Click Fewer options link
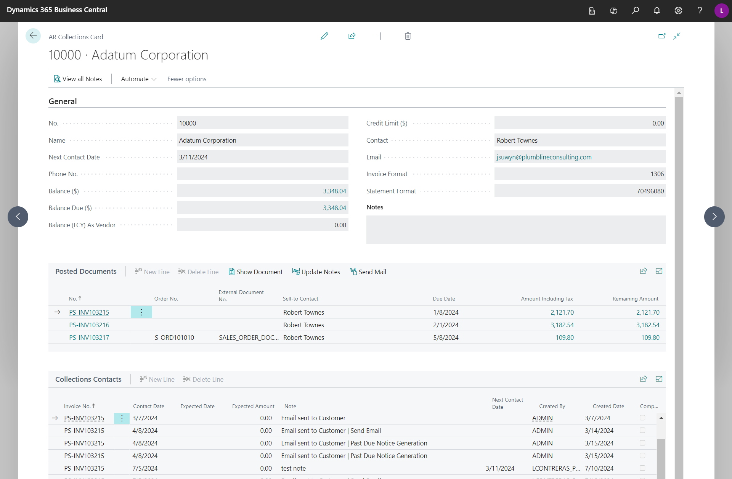Image resolution: width=732 pixels, height=479 pixels. [186, 79]
